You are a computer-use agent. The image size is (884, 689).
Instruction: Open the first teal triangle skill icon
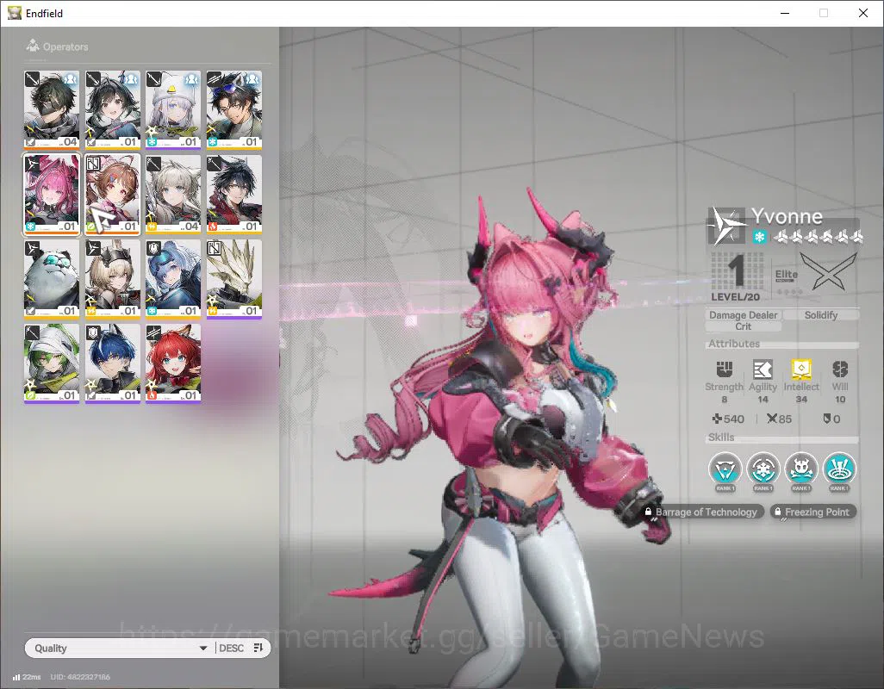(x=725, y=469)
